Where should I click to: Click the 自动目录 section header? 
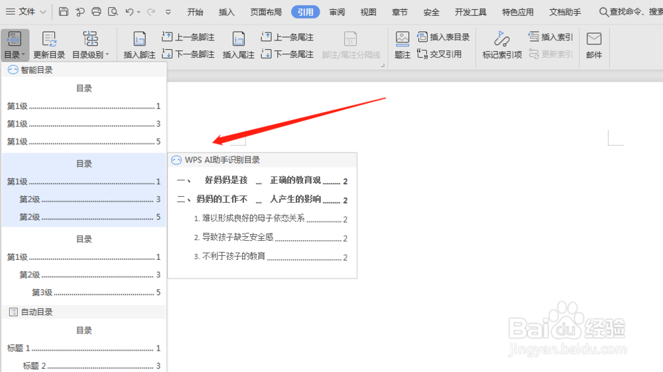click(84, 312)
